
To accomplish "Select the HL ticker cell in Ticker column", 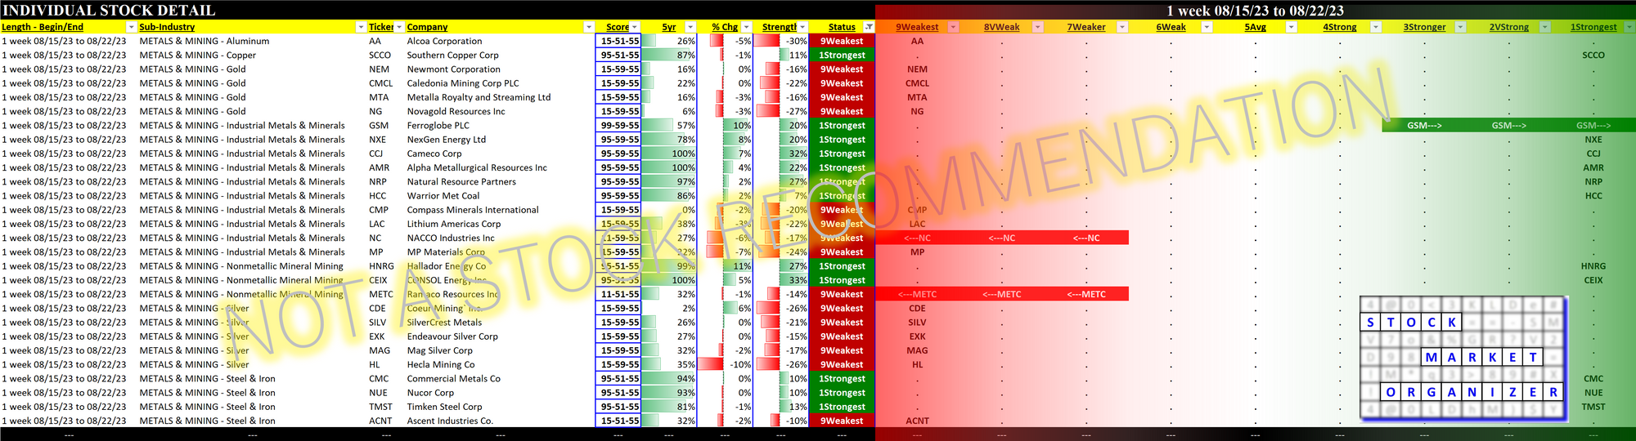I will (x=375, y=364).
